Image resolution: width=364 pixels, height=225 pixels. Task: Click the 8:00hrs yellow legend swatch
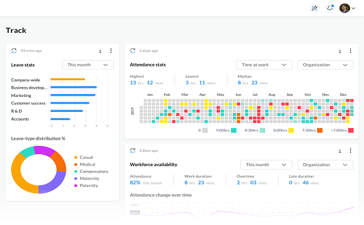pyautogui.click(x=291, y=130)
